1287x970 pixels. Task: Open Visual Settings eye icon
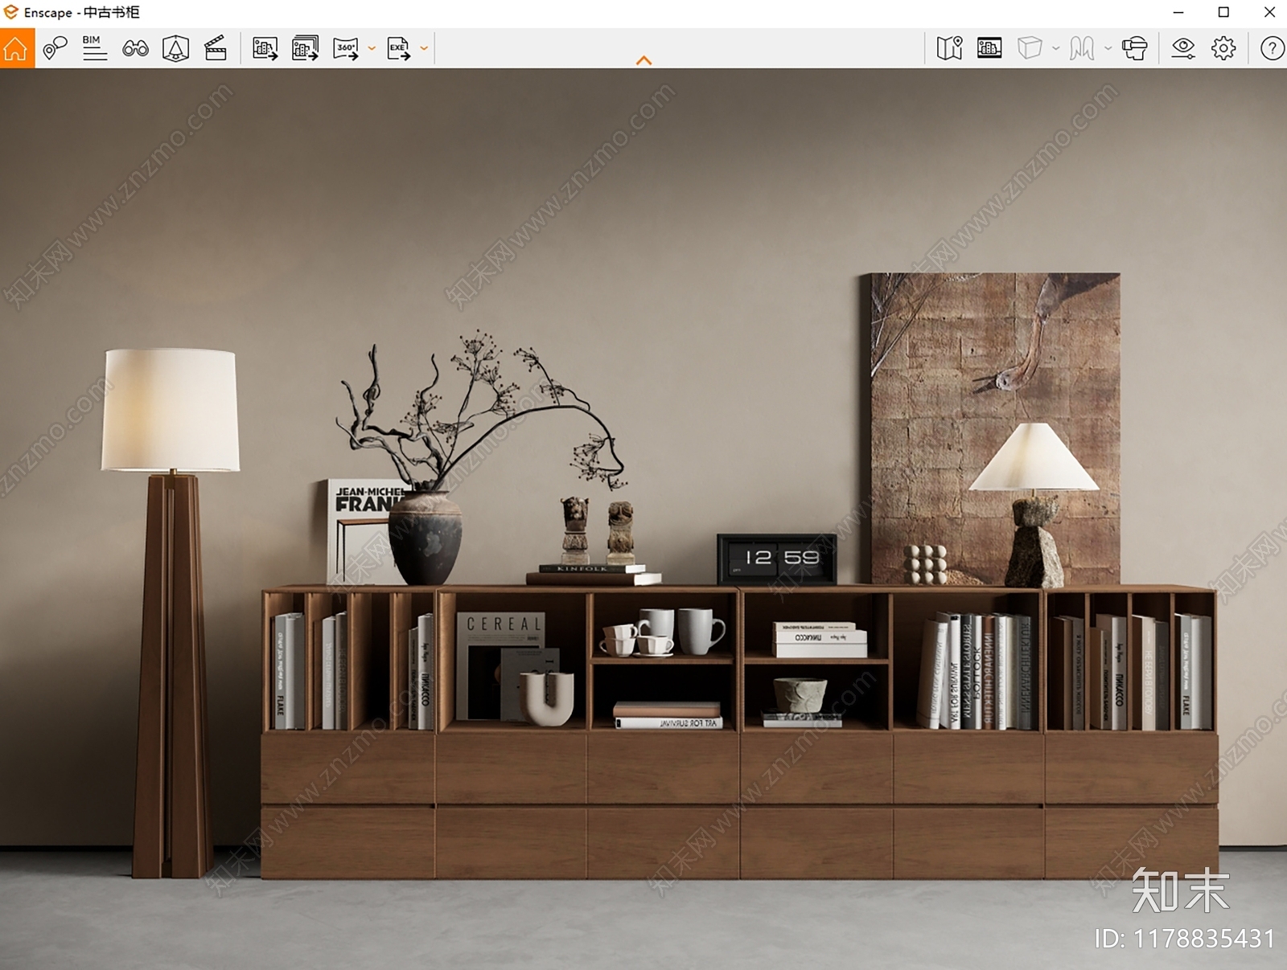click(x=1183, y=48)
